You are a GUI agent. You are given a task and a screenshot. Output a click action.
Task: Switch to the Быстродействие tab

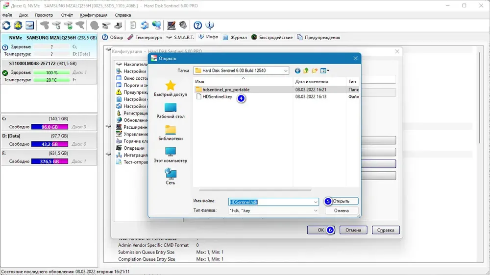272,38
